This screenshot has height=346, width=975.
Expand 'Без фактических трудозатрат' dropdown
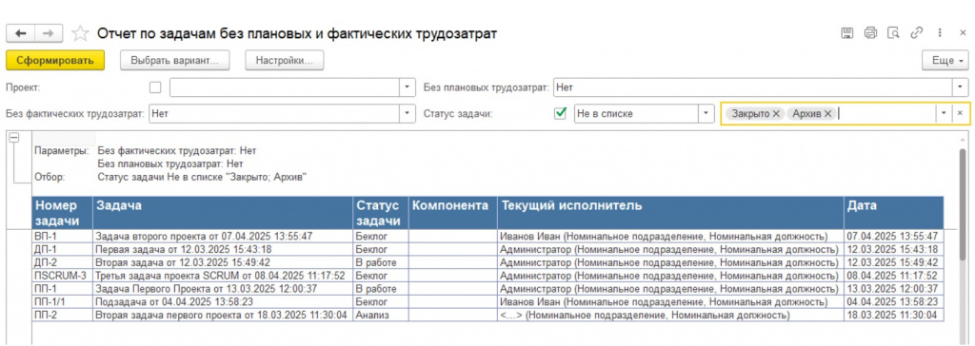408,114
